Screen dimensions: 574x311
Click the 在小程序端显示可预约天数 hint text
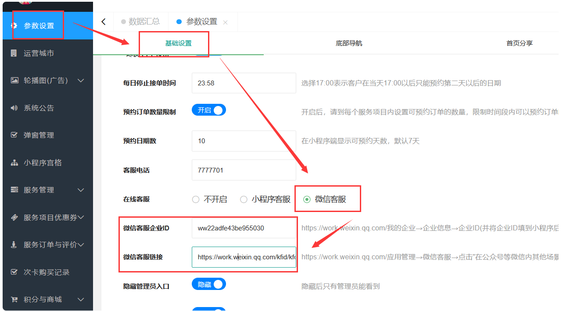click(360, 141)
